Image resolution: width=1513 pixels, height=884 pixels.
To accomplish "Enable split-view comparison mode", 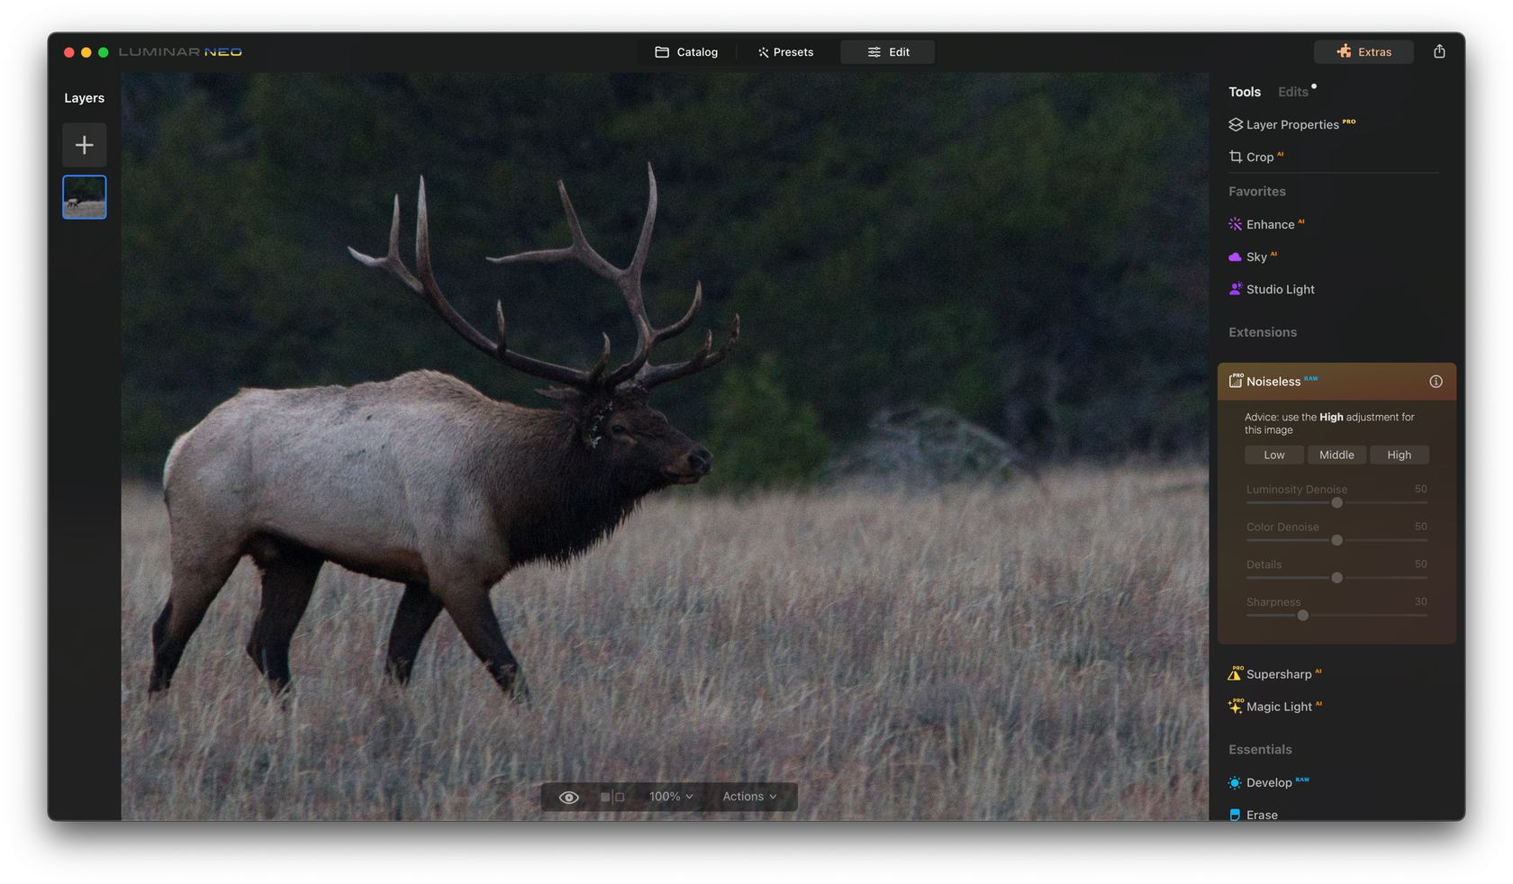I will tap(612, 797).
